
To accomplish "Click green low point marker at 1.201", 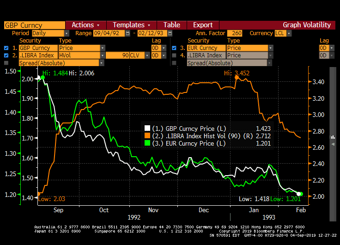I will [x=301, y=194].
